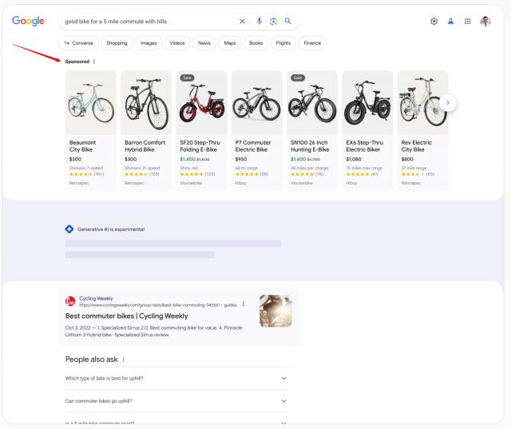Open the Maps tab

click(x=230, y=43)
